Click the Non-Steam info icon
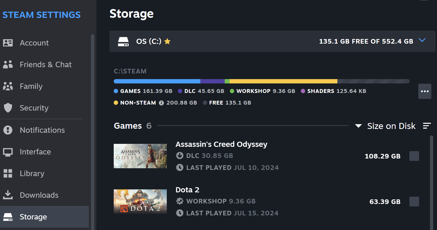 [x=161, y=103]
